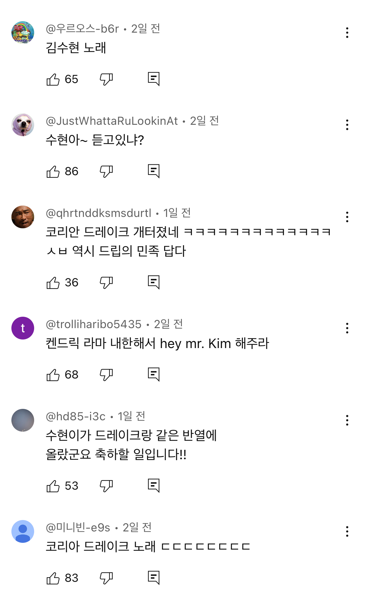Open more options menu for @qhrtnddksmsdurtl's comment

(347, 217)
